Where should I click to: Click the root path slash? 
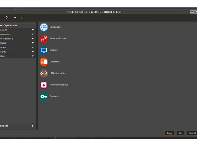coord(22,17)
